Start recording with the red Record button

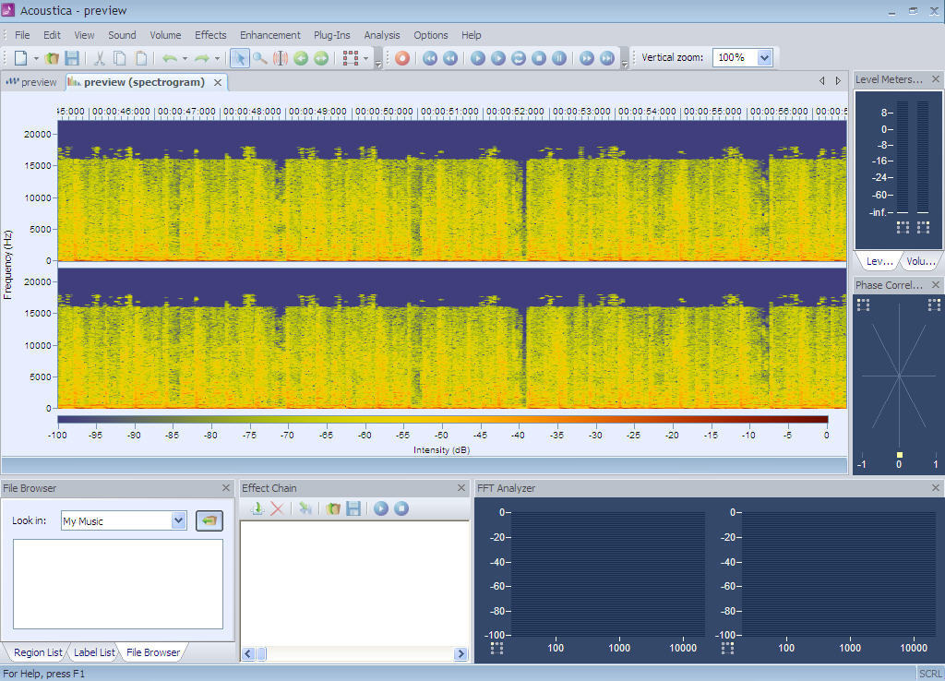coord(402,58)
